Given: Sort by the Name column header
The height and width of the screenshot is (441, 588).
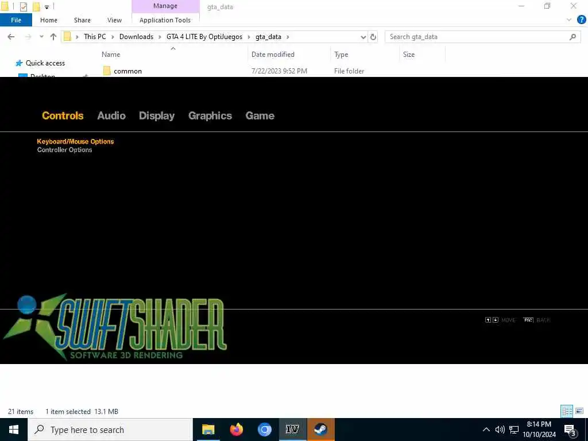Looking at the screenshot, I should 111,55.
